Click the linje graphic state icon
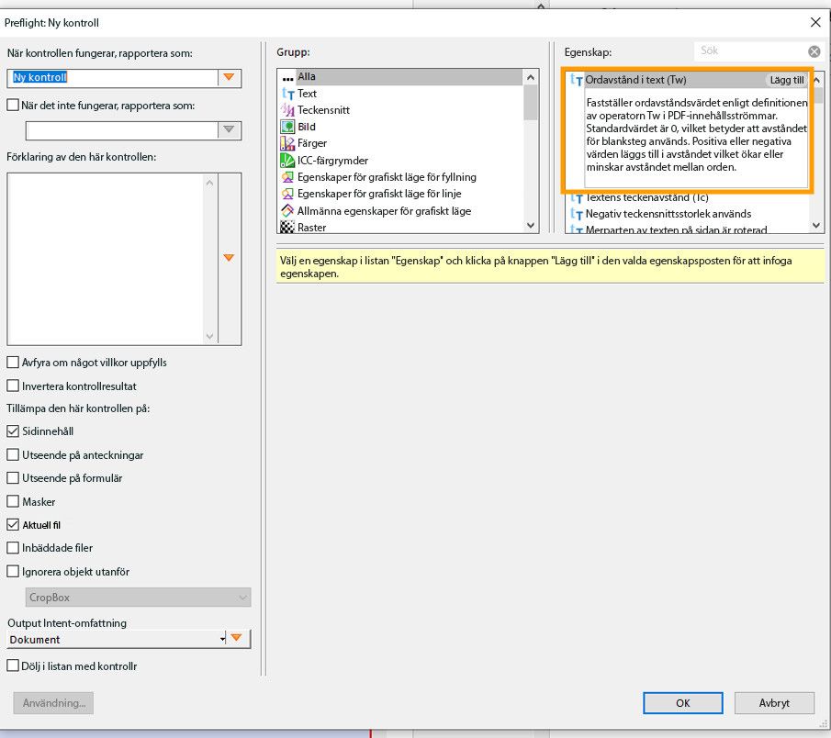This screenshot has height=738, width=831. pyautogui.click(x=287, y=194)
